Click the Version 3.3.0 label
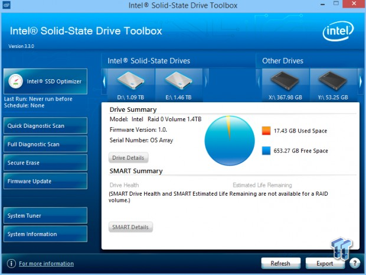Viewport: 366px width, 275px height. (x=21, y=46)
